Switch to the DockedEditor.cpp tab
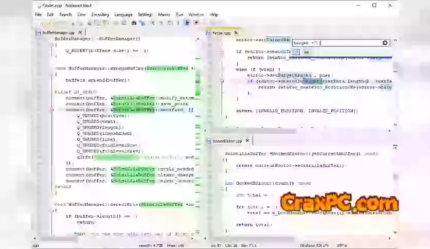This screenshot has height=249, width=430. pos(226,140)
